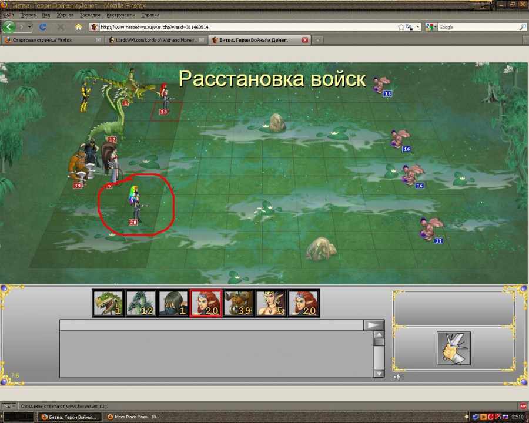Select the masked assassin portrait with count 1
This screenshot has width=529, height=423.
pos(173,303)
